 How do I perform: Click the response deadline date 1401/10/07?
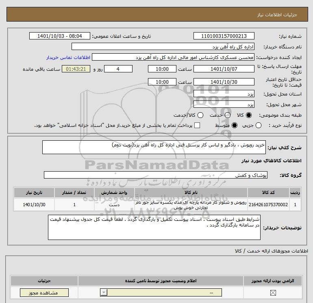[x=224, y=69]
